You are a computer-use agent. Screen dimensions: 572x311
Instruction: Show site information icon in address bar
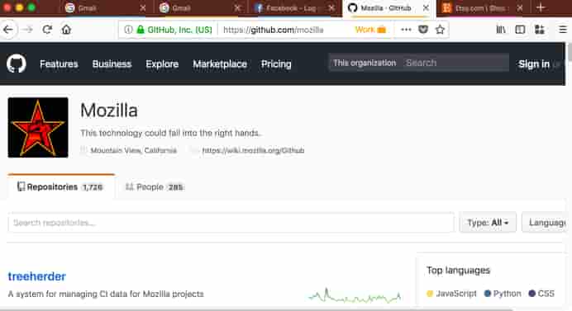(128, 30)
